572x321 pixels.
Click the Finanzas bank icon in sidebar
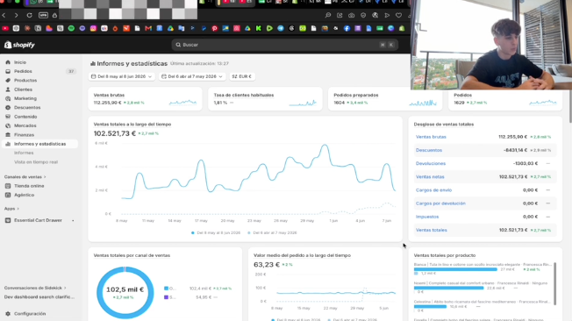point(8,135)
